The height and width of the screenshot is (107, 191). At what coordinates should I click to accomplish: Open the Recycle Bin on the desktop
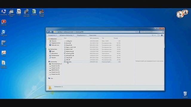[185, 95]
